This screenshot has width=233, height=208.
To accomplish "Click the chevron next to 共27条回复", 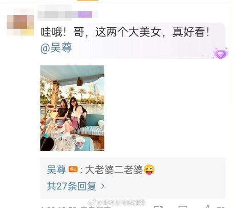I will pyautogui.click(x=103, y=186).
